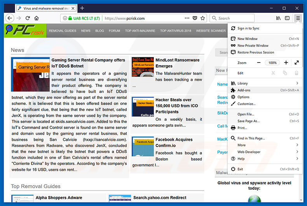Close the hamburger menu button

pos(298,18)
